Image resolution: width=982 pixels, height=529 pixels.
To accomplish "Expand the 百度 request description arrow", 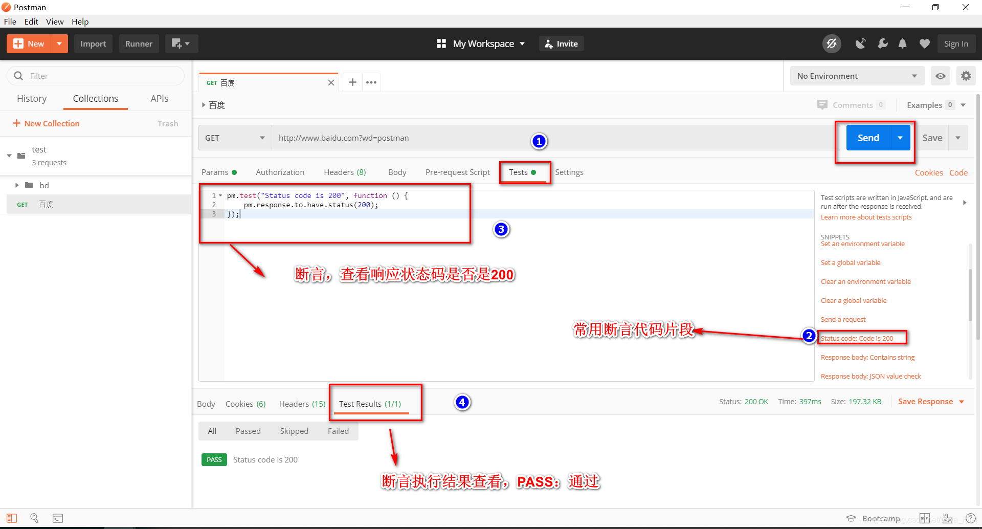I will 204,105.
